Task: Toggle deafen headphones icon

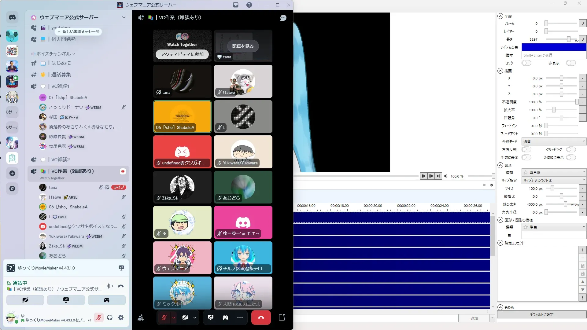Action: pyautogui.click(x=110, y=318)
